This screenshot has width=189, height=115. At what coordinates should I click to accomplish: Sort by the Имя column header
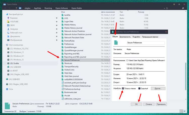point(63,12)
